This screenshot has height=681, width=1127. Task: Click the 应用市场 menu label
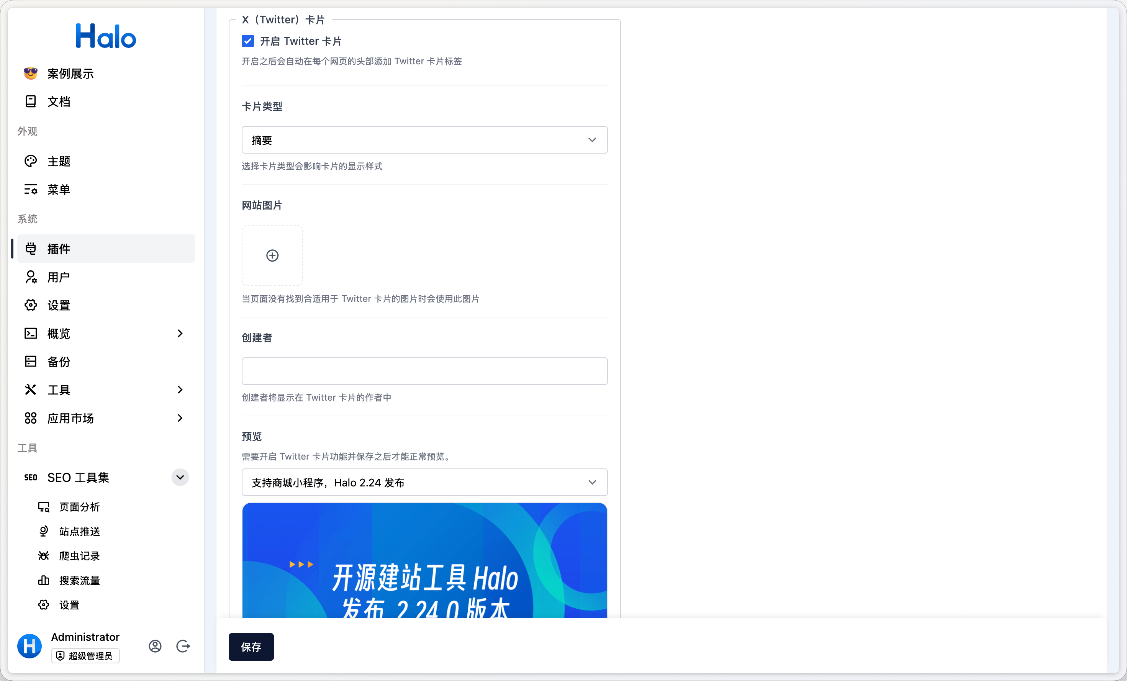tap(70, 418)
